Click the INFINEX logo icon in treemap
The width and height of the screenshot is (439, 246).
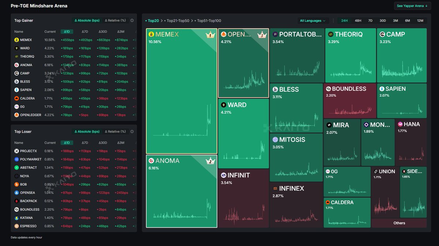click(275, 189)
